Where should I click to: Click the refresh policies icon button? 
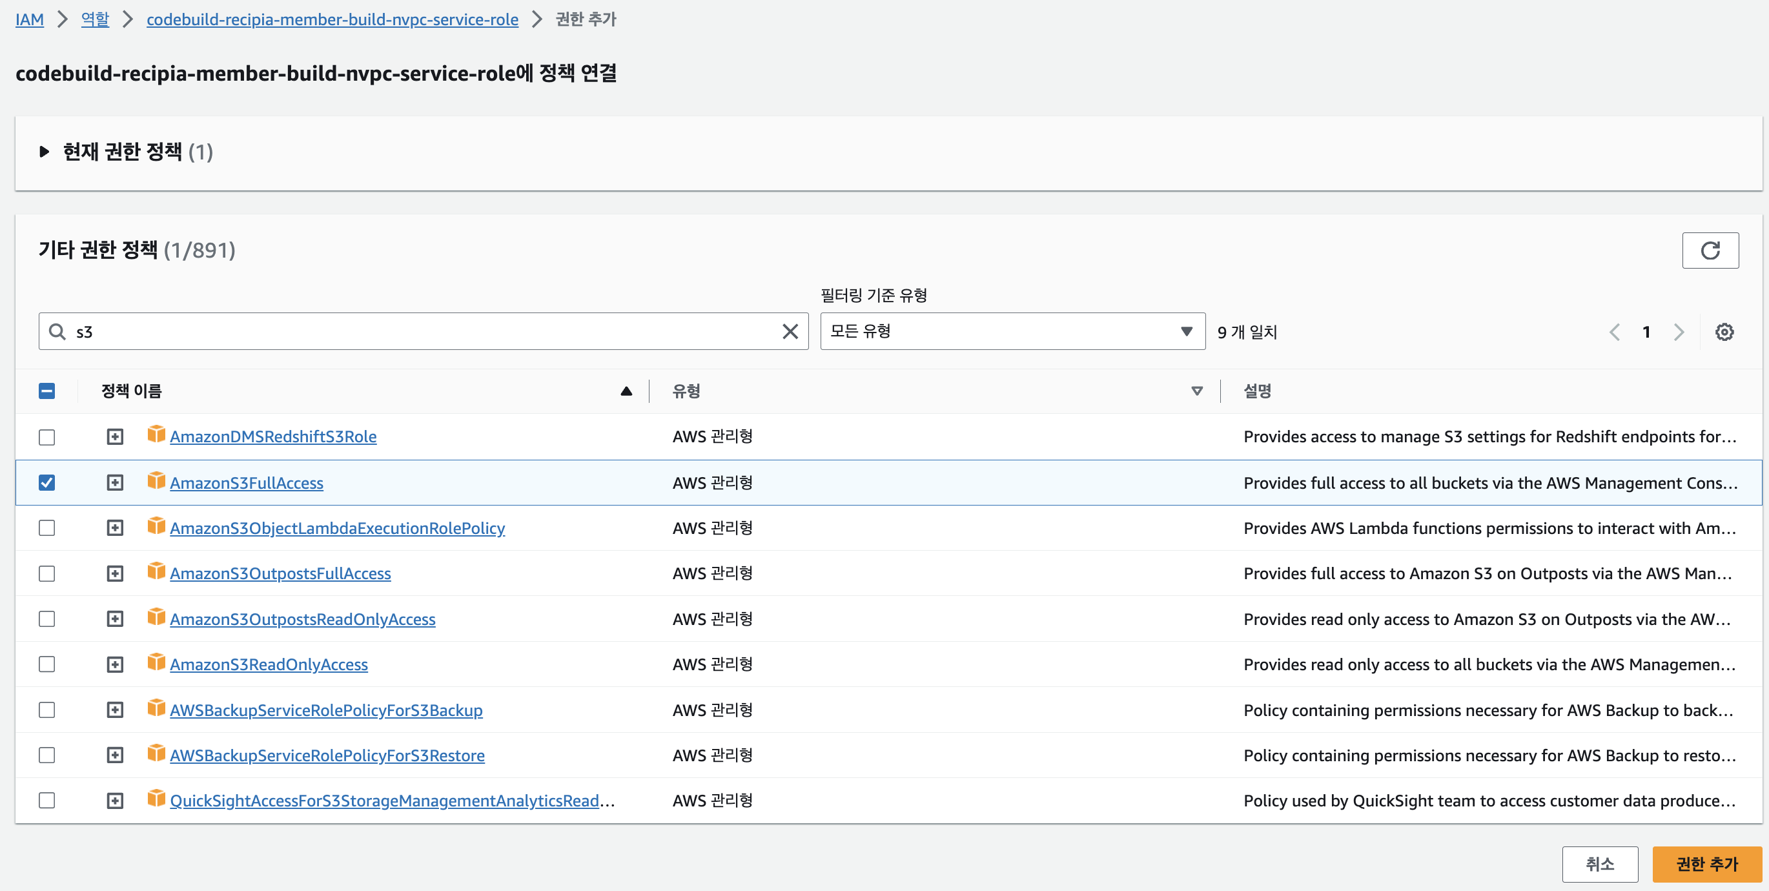[x=1710, y=250]
